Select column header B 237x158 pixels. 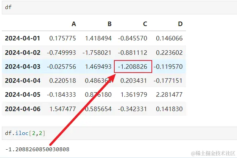(109, 24)
